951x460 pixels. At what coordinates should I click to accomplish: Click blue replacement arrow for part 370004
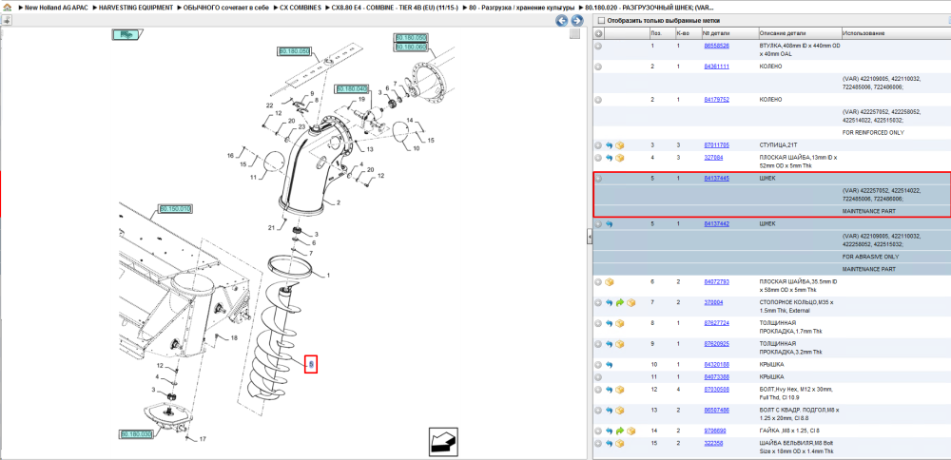click(609, 302)
